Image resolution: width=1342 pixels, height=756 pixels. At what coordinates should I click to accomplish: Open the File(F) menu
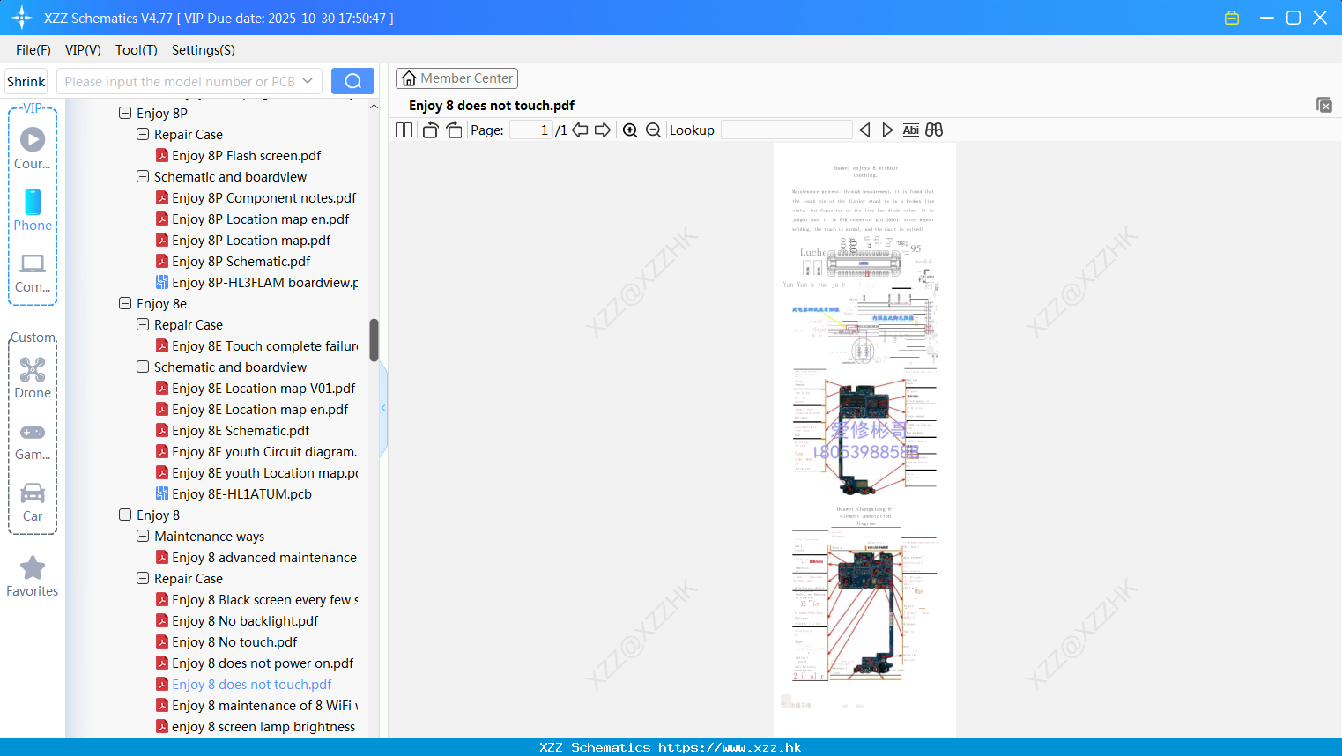[x=33, y=50]
